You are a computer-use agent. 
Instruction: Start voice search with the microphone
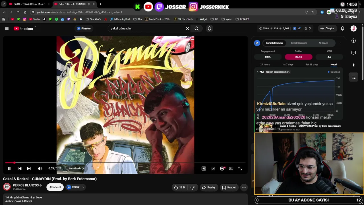coord(209,28)
